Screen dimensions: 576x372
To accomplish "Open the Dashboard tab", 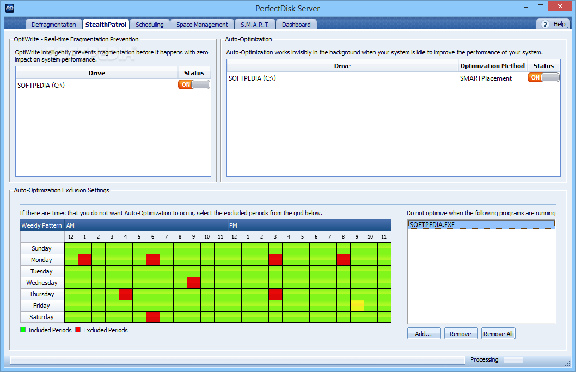I will click(296, 25).
